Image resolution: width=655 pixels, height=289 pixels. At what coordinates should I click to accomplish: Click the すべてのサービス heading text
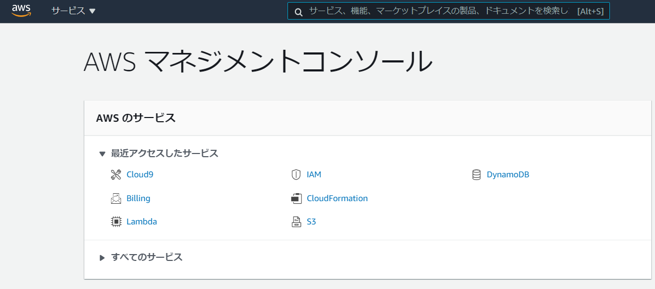click(x=147, y=257)
